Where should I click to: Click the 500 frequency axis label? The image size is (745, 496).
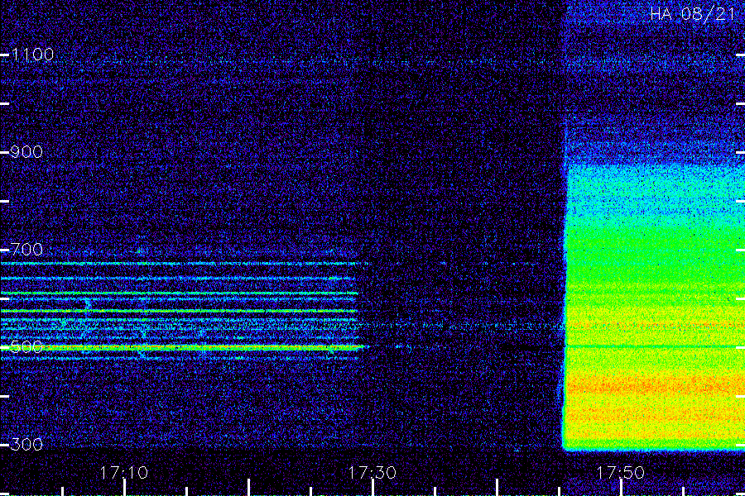[26, 347]
